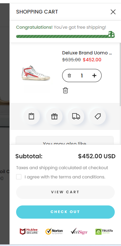Screen dimensions: 121x246
Task: Click the McAfee Secure badge
Action: coord(29,231)
